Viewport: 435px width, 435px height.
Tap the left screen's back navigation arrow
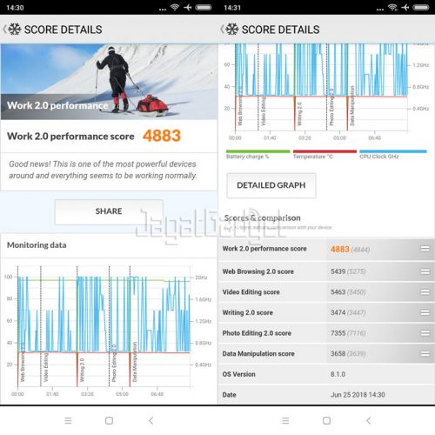tap(151, 420)
